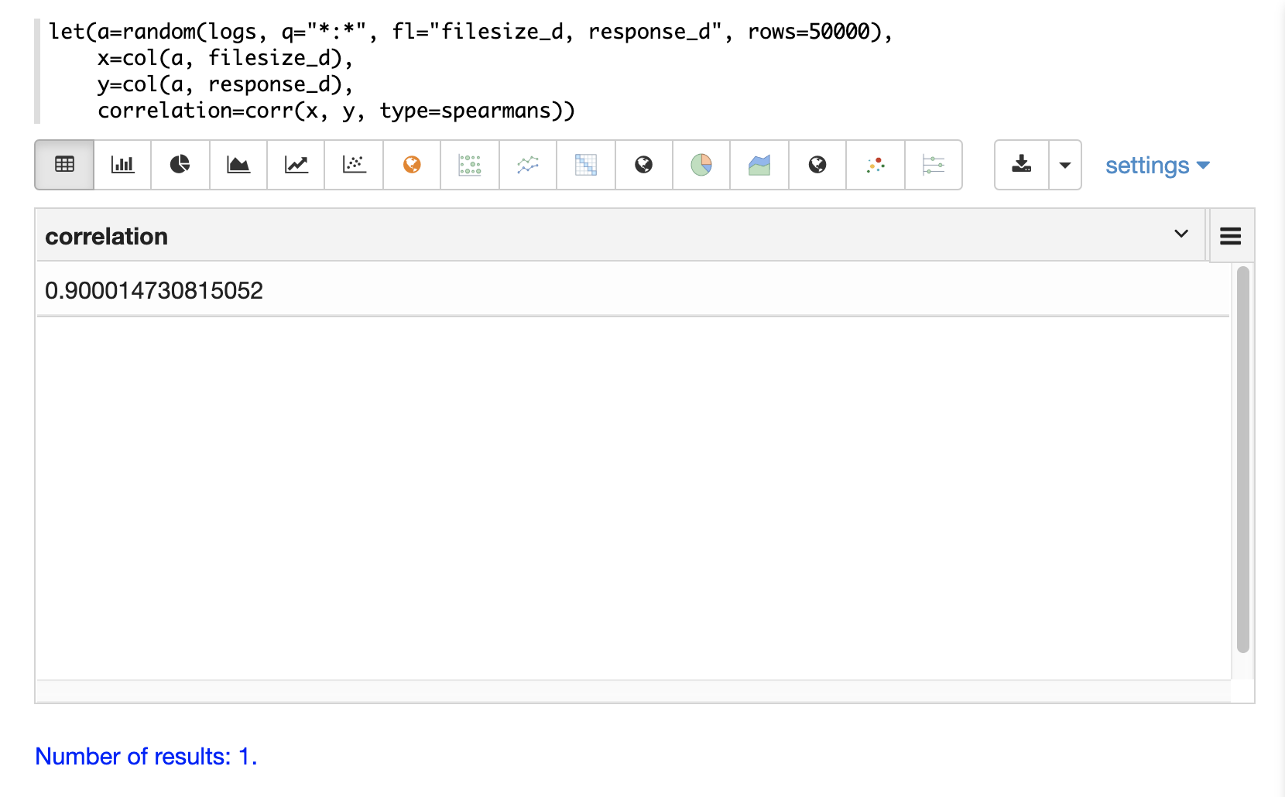Choose the pie chart visualization
This screenshot has width=1285, height=797.
[180, 165]
